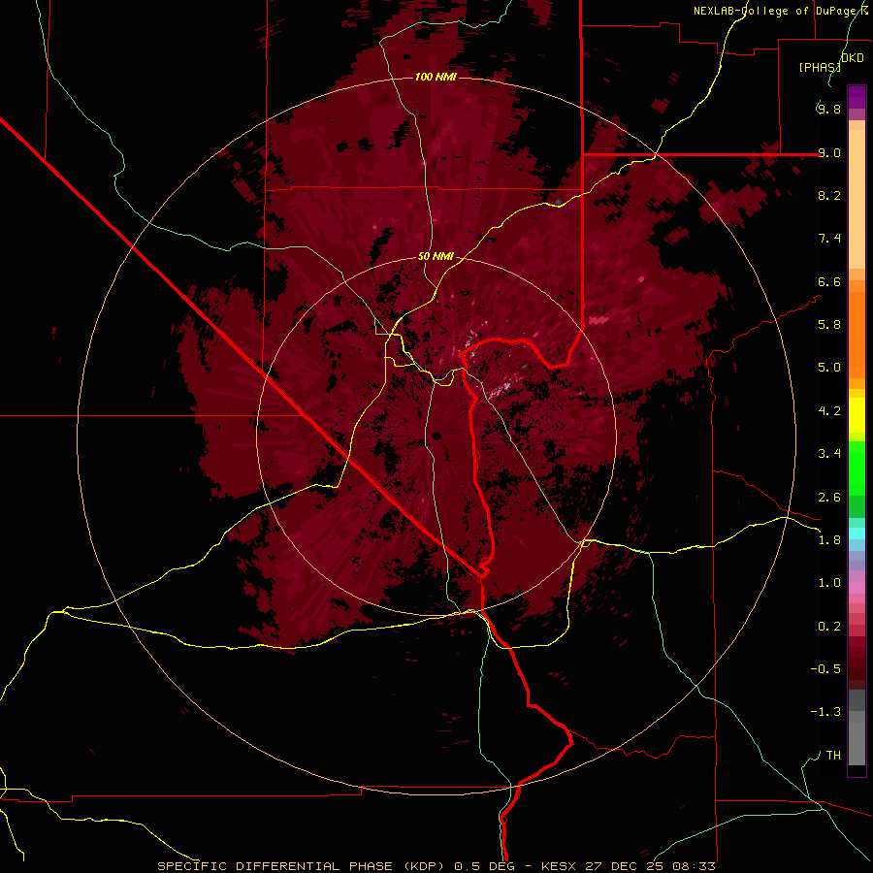Screen dimensions: 873x873
Task: Click the 0.2 value on the scale
Action: (x=829, y=627)
